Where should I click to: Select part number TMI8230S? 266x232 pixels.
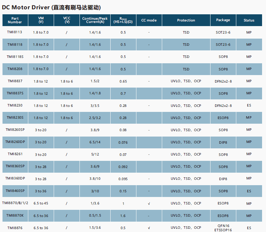(x=15, y=117)
